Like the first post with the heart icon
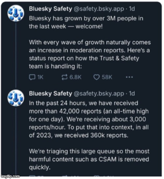Image resolution: width=164 pixels, height=179 pixels. (96, 77)
